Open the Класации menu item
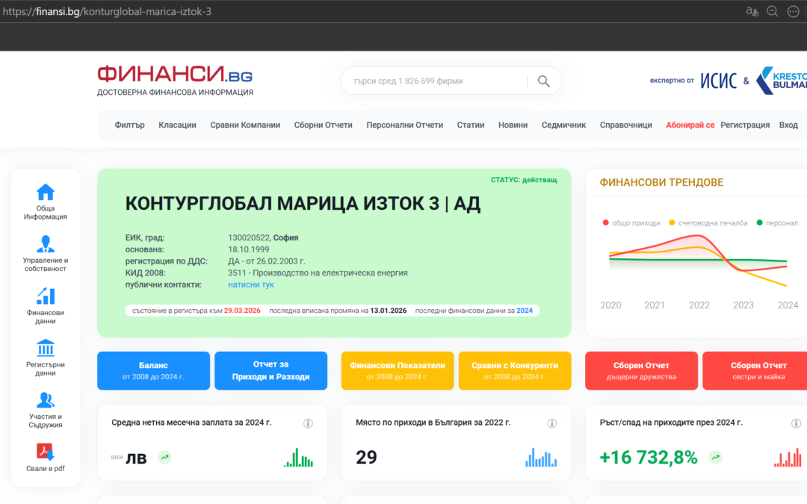The width and height of the screenshot is (807, 504). (x=178, y=125)
